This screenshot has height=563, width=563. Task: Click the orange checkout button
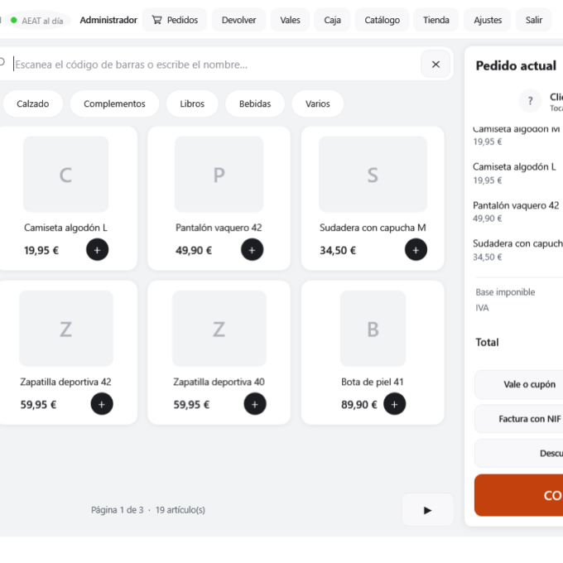519,495
